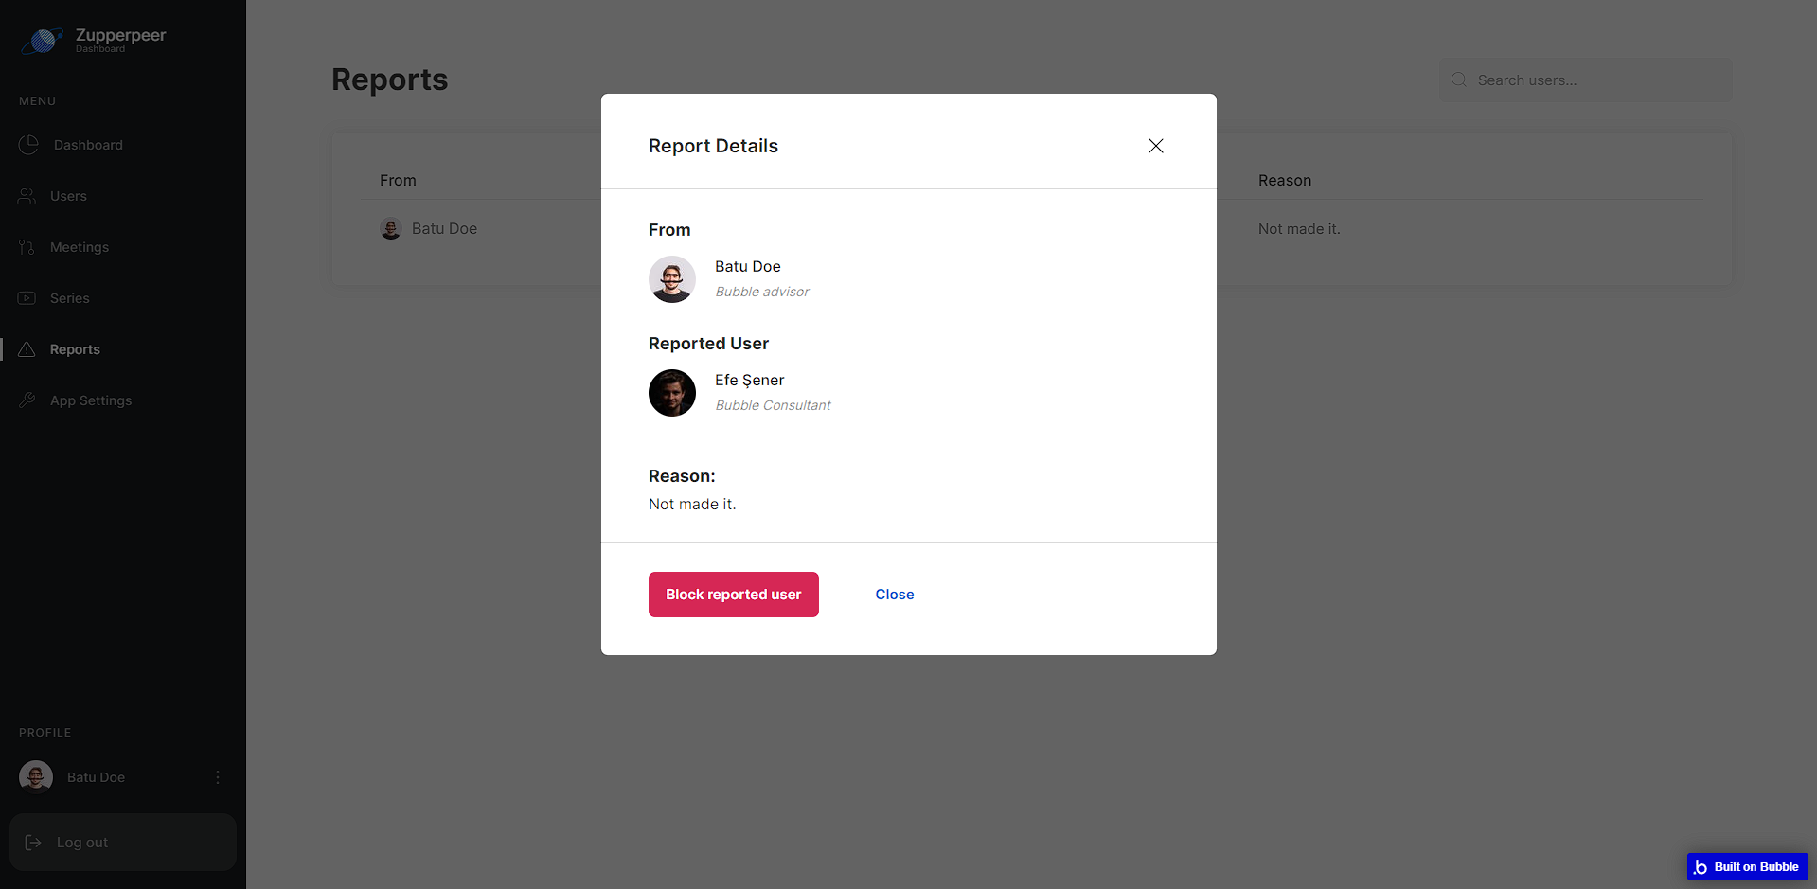Viewport: 1817px width, 889px height.
Task: Click the Series video icon in sidebar
Action: 27,298
